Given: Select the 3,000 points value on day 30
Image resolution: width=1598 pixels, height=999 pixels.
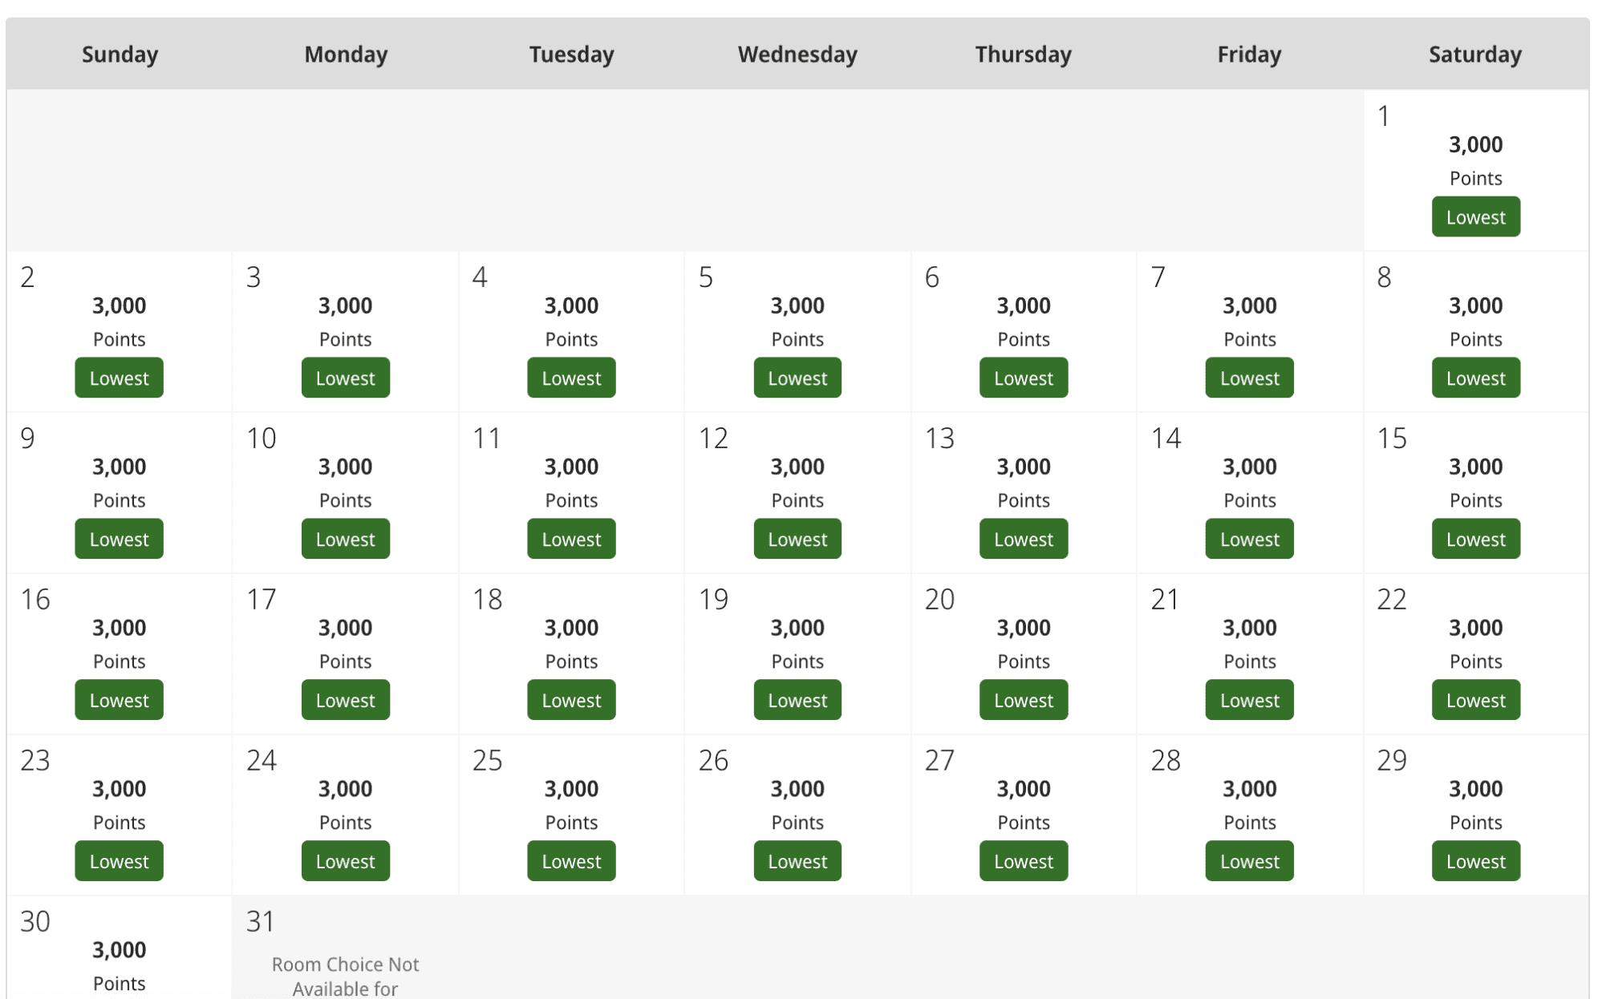Looking at the screenshot, I should coord(119,950).
